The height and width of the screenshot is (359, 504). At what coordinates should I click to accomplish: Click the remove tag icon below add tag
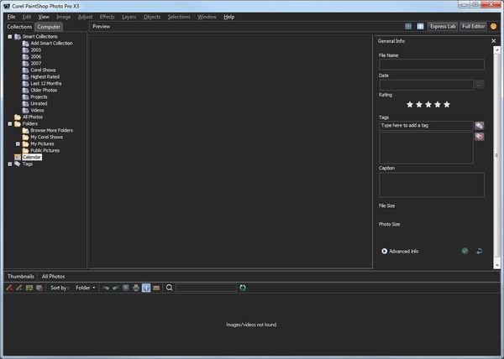point(479,136)
